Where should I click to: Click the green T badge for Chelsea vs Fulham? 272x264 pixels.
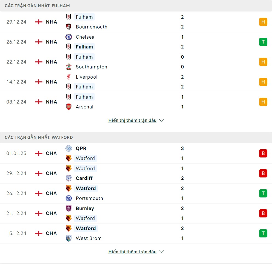(263, 42)
